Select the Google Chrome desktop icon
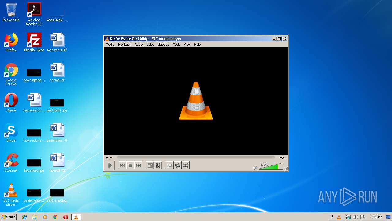The width and height of the screenshot is (392, 221). [11, 74]
